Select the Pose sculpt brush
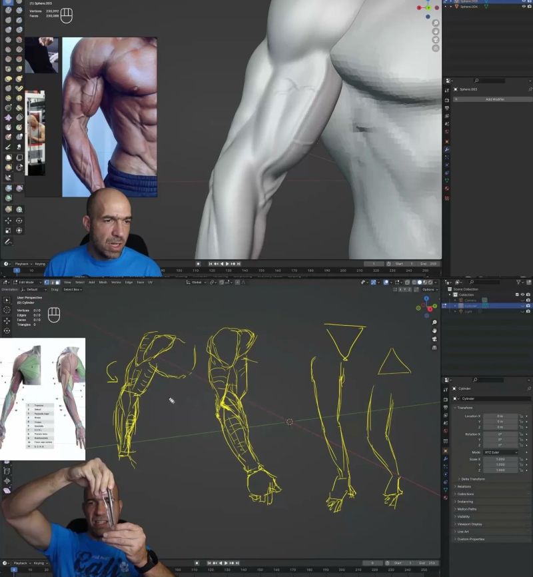 coord(19,89)
